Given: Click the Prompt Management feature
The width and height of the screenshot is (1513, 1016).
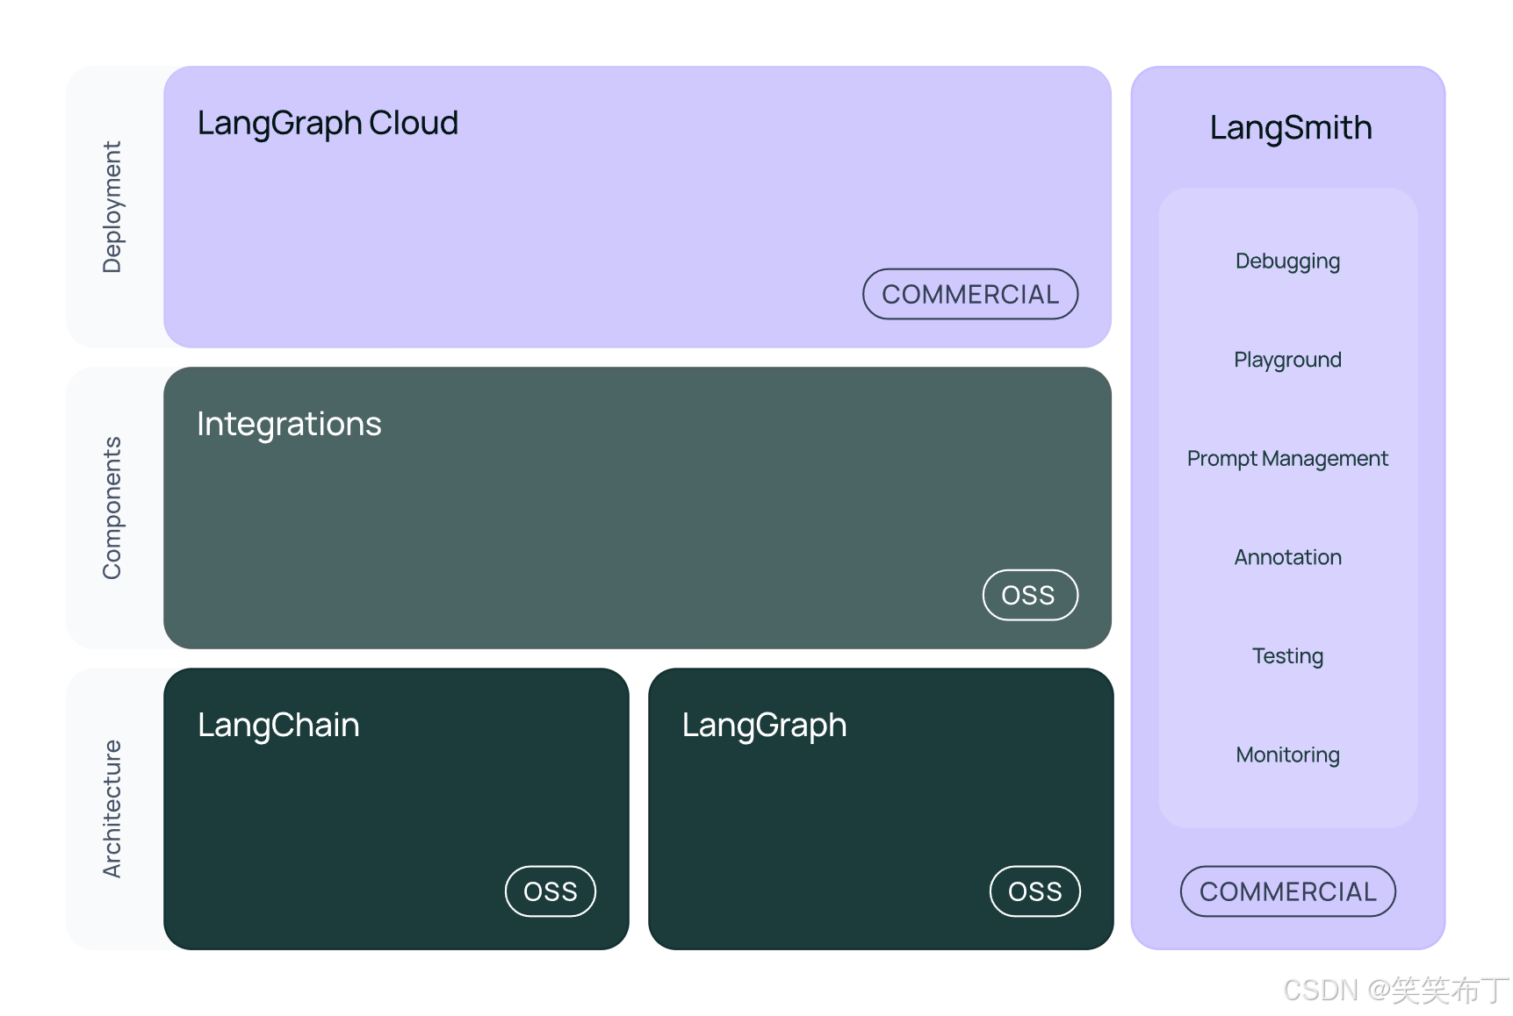Looking at the screenshot, I should point(1286,458).
